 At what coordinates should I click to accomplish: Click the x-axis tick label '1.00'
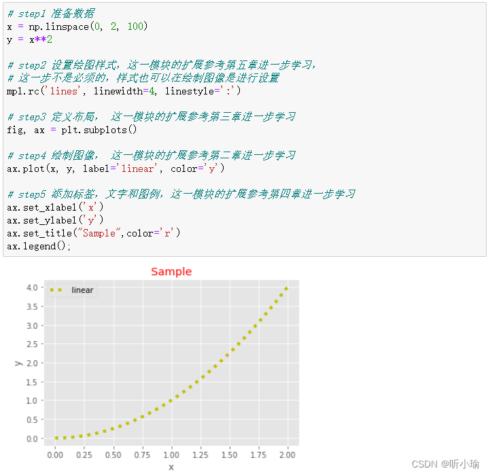pyautogui.click(x=171, y=455)
